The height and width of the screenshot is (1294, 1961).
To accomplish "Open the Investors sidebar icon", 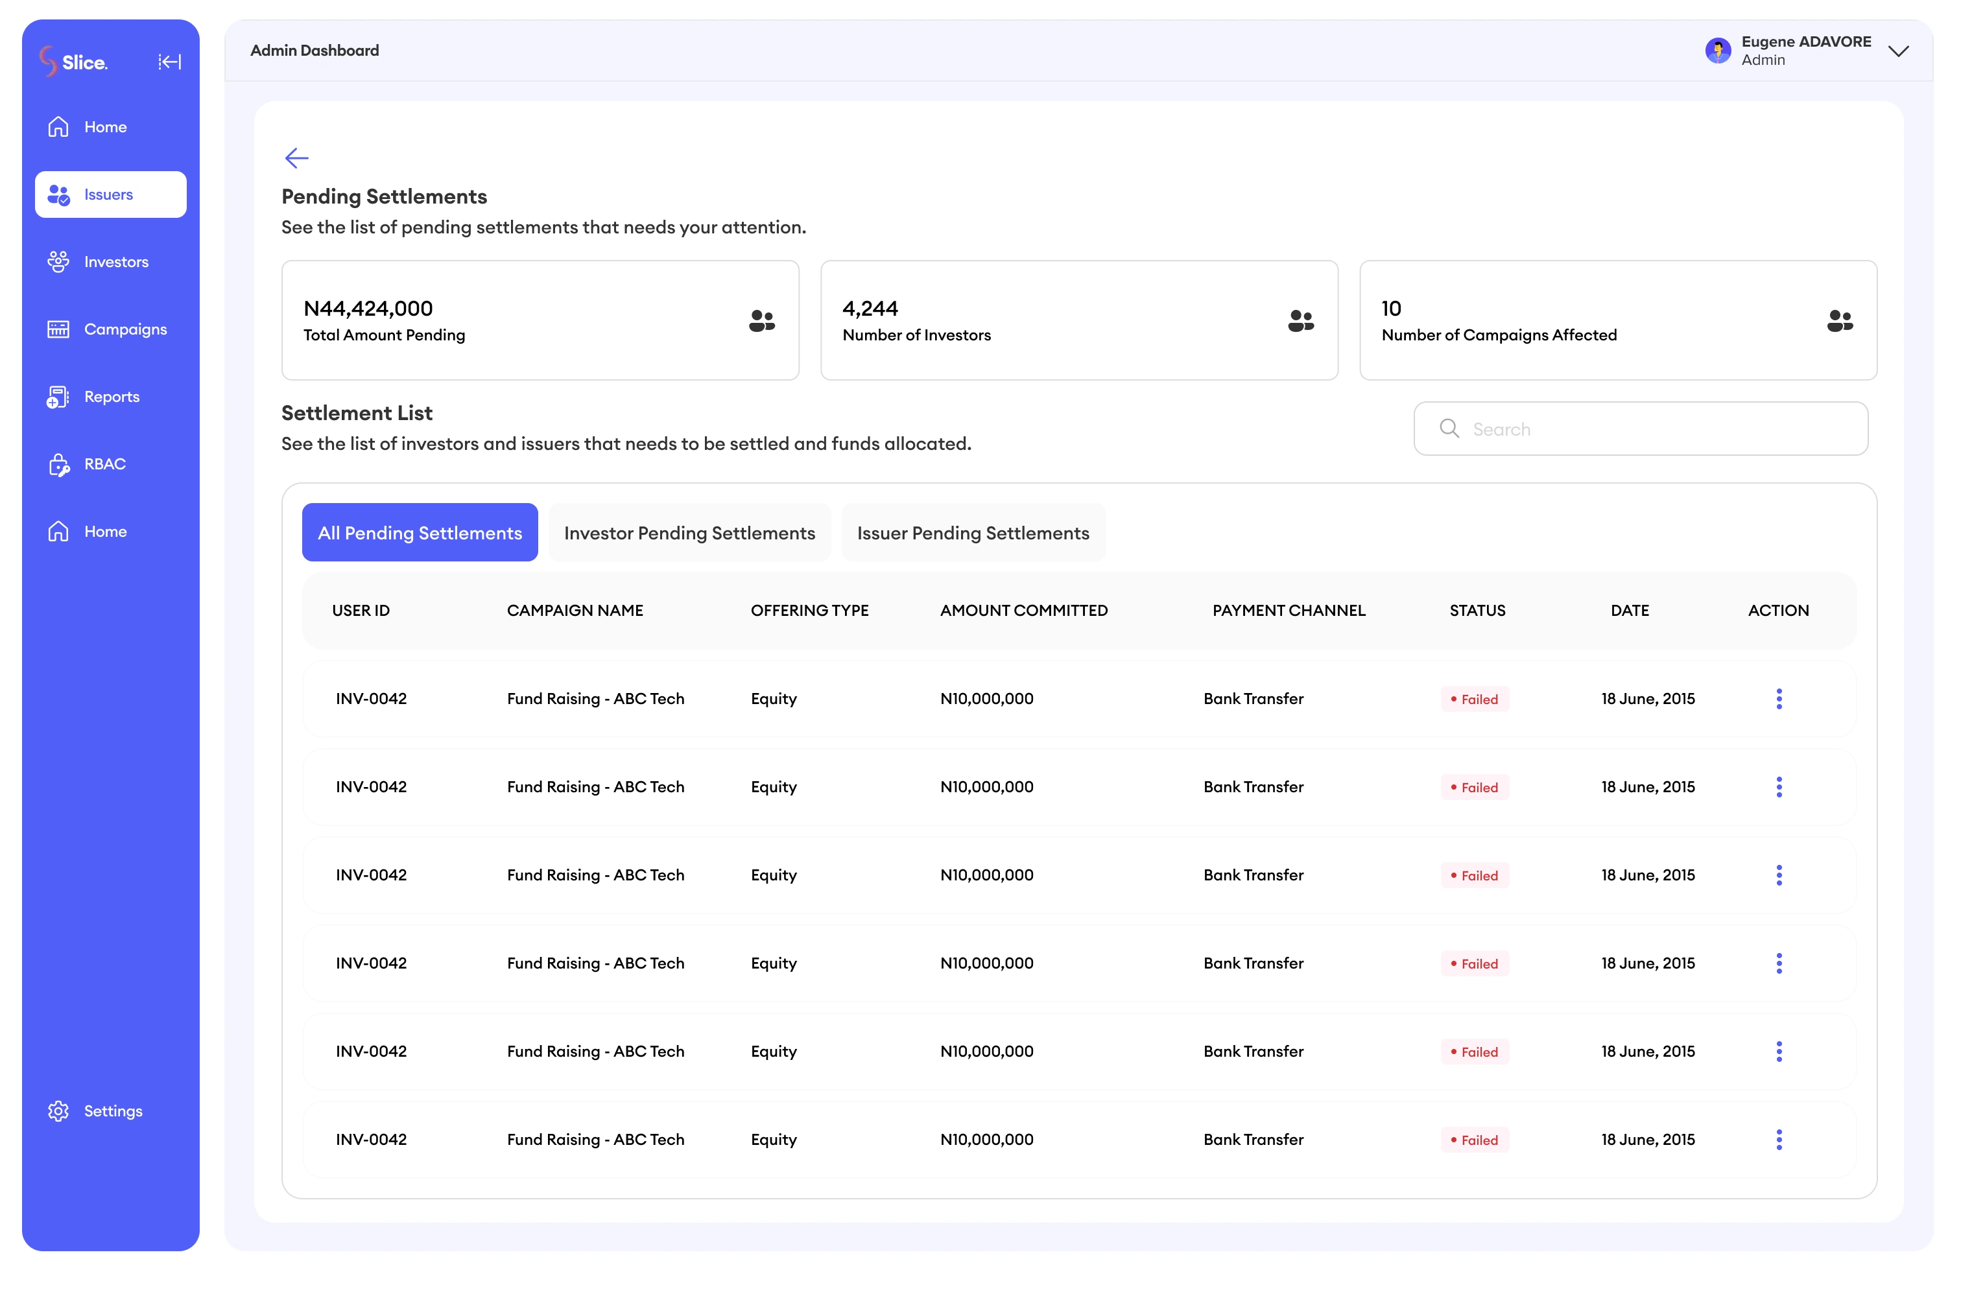I will pos(58,262).
